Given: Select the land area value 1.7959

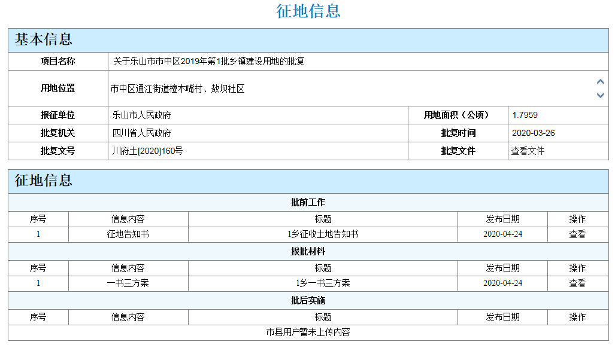Looking at the screenshot, I should pos(525,115).
